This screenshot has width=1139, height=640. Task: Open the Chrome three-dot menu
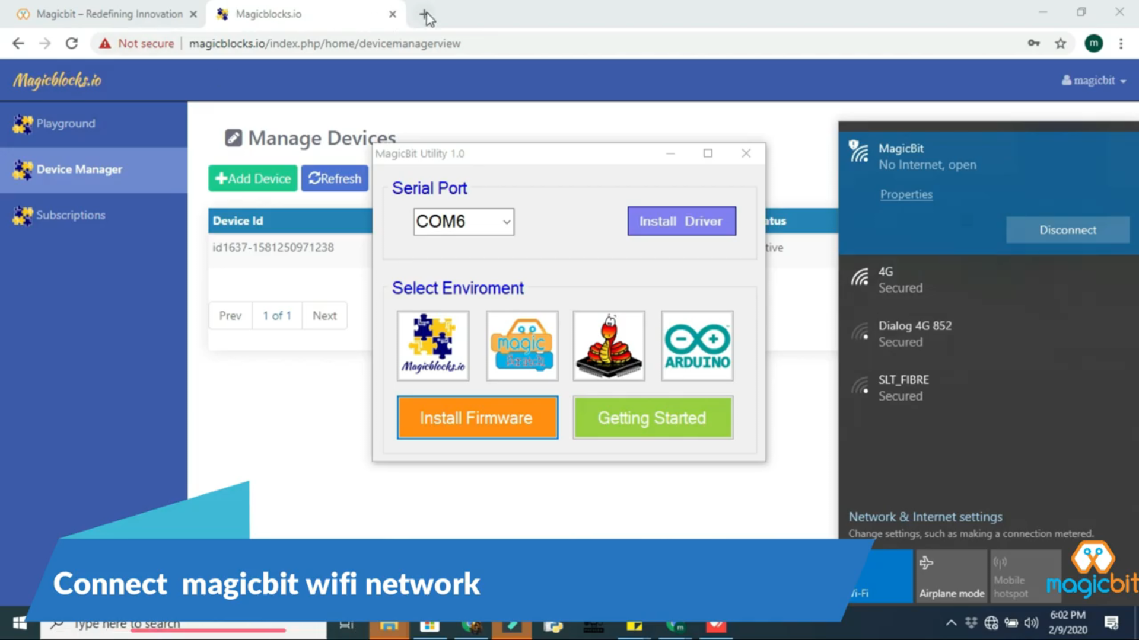click(1121, 44)
